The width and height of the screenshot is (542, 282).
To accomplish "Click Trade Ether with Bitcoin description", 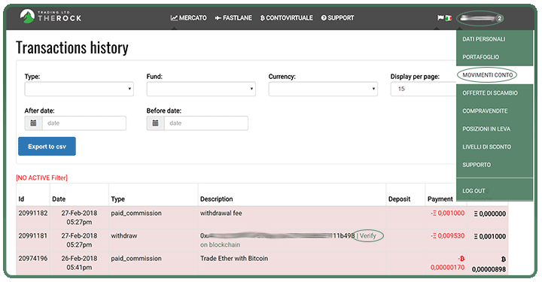I will point(234,259).
